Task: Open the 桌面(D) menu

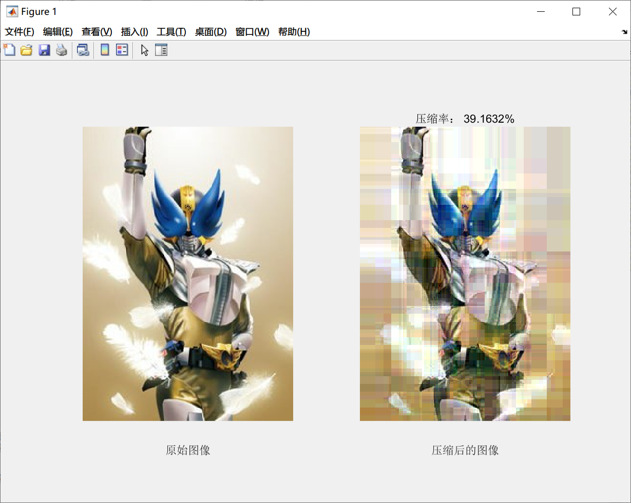Action: [211, 32]
